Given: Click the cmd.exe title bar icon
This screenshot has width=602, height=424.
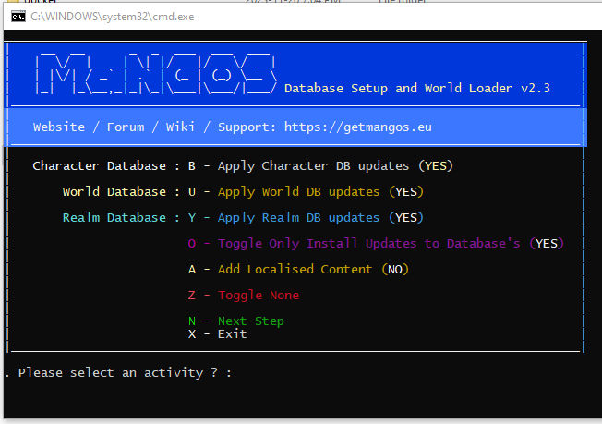Looking at the screenshot, I should point(18,17).
